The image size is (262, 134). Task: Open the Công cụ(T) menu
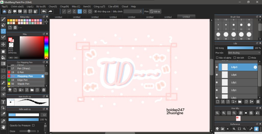[100, 6]
